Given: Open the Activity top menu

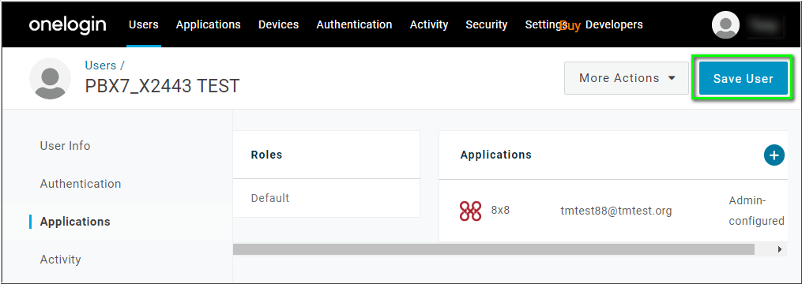Looking at the screenshot, I should tap(428, 24).
